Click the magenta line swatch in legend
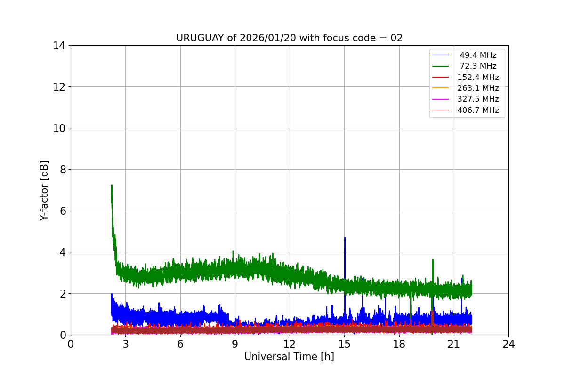The height and width of the screenshot is (376, 565). coord(441,99)
